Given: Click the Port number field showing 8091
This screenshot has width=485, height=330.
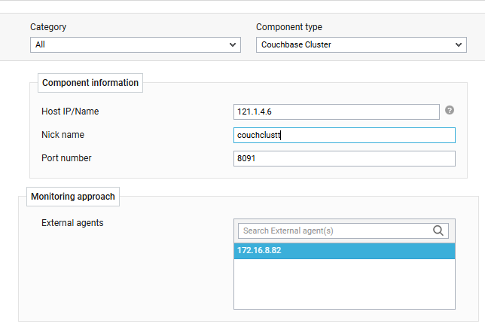Looking at the screenshot, I should pyautogui.click(x=344, y=158).
